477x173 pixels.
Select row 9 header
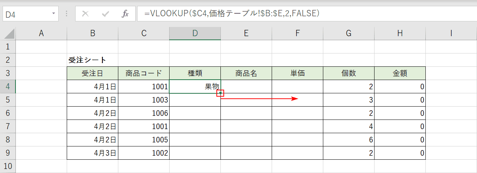click(8, 153)
